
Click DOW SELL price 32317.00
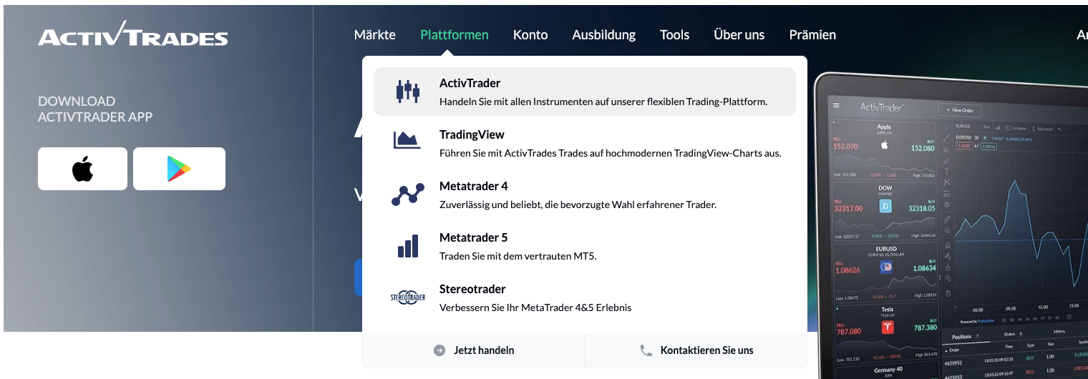pos(848,208)
